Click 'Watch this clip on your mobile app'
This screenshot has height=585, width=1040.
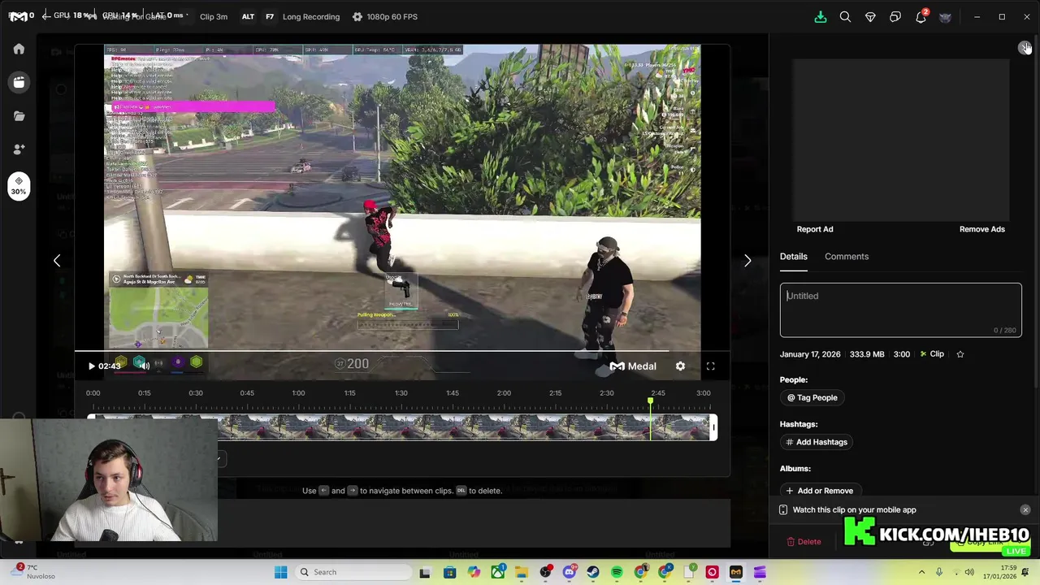[854, 510]
